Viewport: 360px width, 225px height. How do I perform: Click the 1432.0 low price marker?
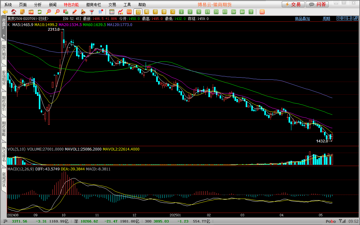pos(322,141)
